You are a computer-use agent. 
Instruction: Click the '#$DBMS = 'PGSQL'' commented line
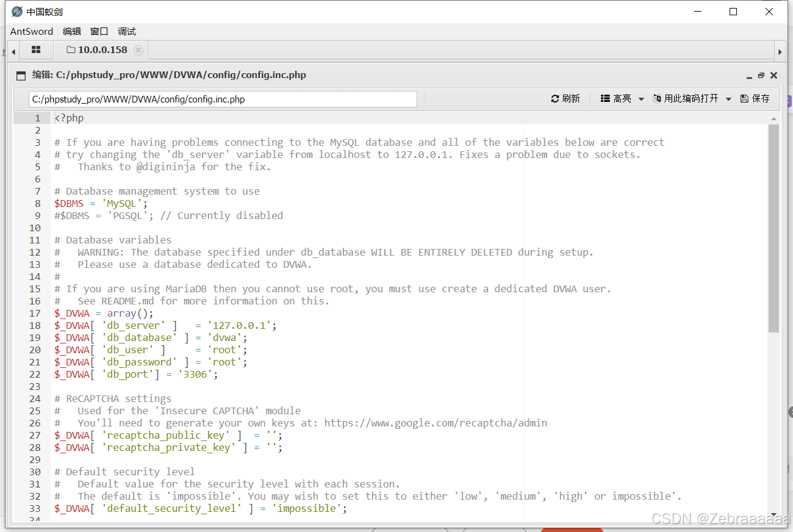(x=168, y=215)
